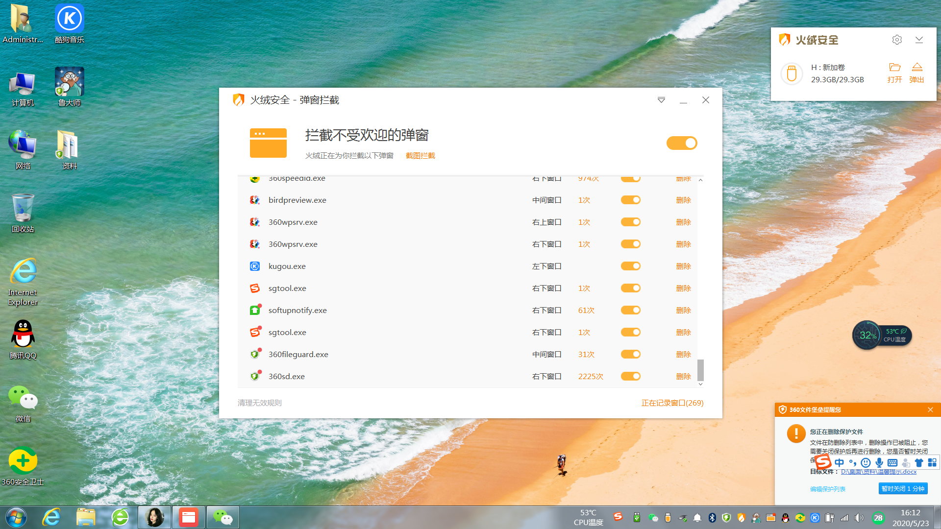Delete the softupnotify.exe rule
941x529 pixels.
coord(683,310)
